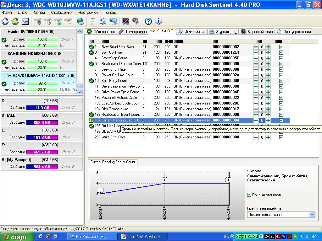Uncheck the Raw Read Error Rate checkbox
The height and width of the screenshot is (241, 322).
(x=281, y=47)
